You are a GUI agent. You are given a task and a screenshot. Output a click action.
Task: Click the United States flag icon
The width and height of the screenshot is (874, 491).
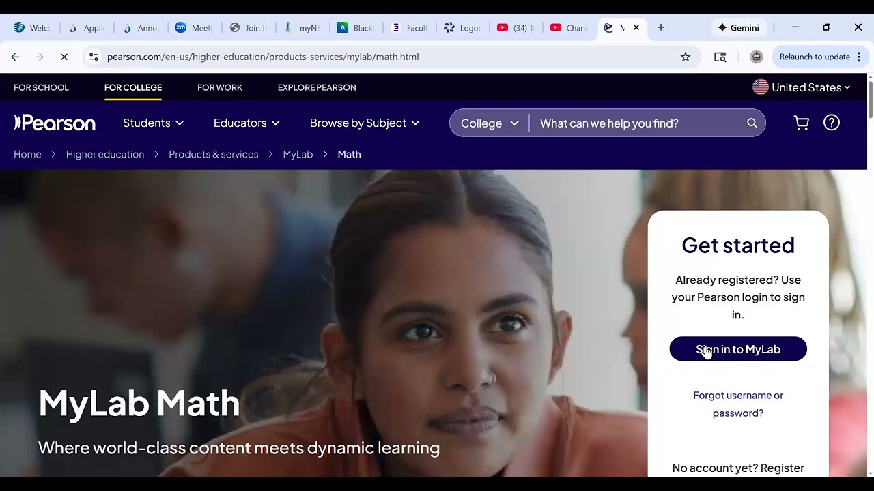(760, 87)
